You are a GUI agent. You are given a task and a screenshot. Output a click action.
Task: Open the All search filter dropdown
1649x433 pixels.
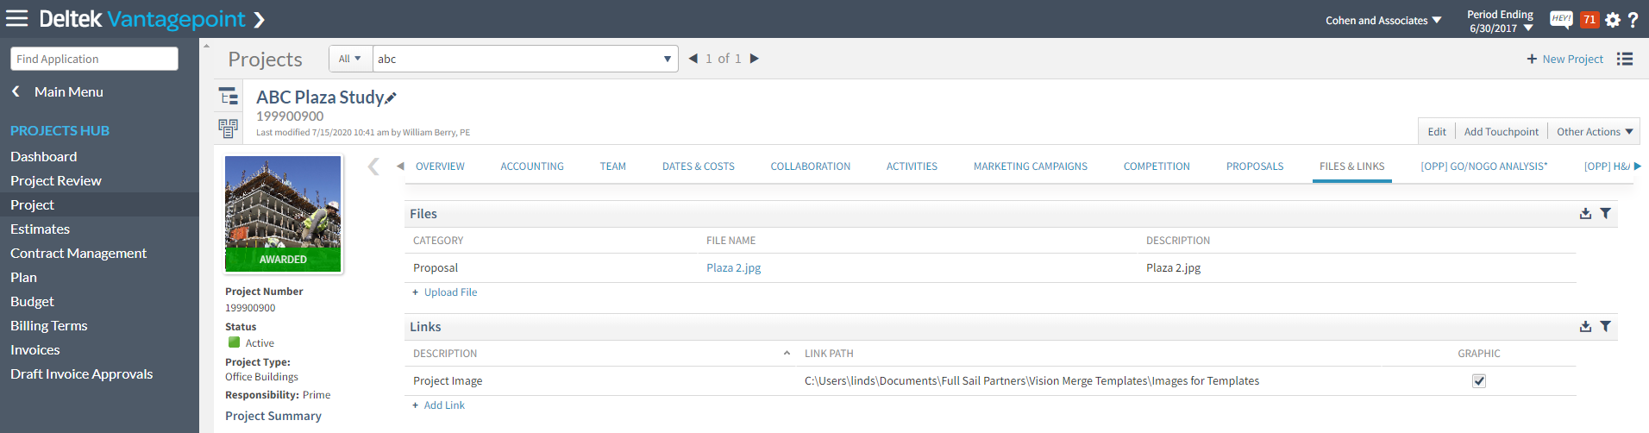coord(350,59)
